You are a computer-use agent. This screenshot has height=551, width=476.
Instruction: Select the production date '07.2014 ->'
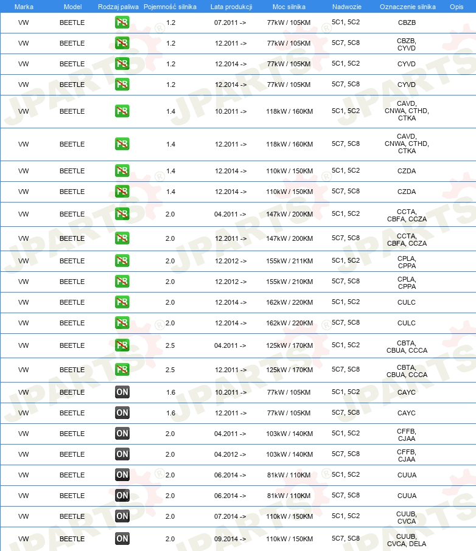click(x=230, y=516)
